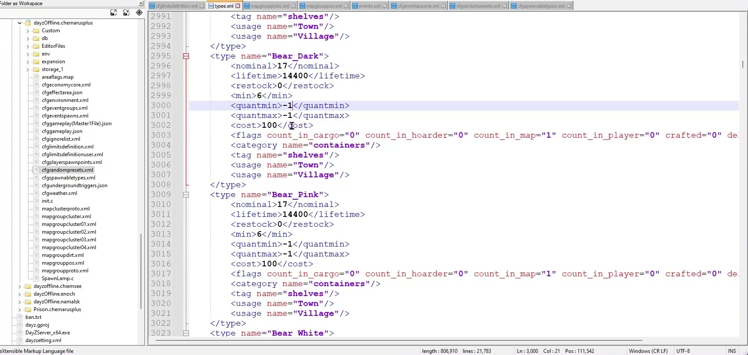Click line number 3002 in the margin
Screen dimensions: 748x355
click(161, 125)
